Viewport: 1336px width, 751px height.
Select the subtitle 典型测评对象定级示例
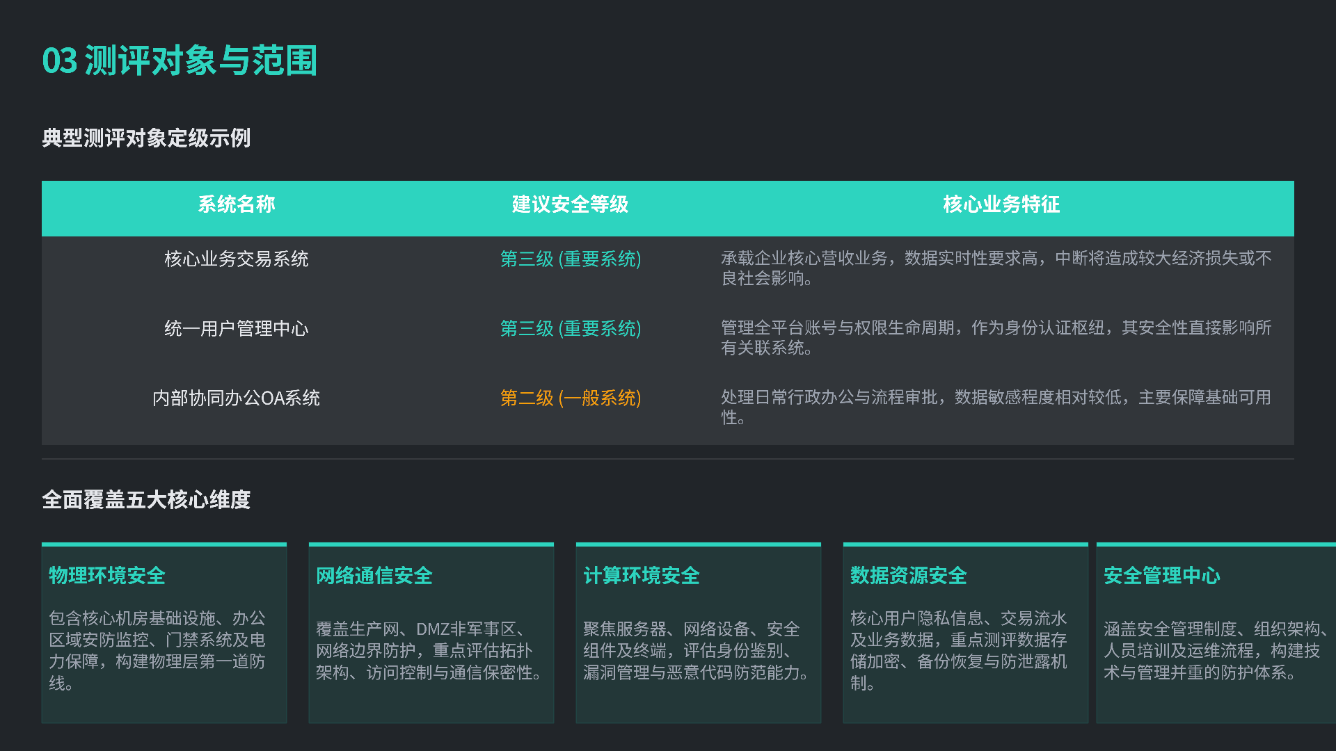(146, 138)
